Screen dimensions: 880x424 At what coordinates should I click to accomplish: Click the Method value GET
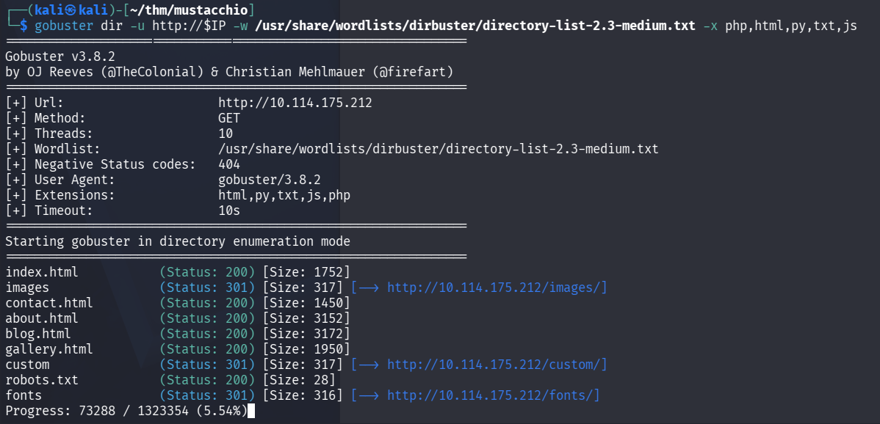[x=229, y=118]
